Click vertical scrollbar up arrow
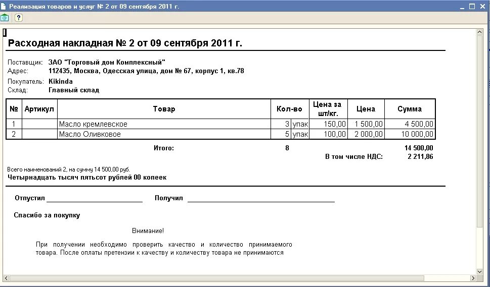The width and height of the screenshot is (490, 287). pos(480,32)
